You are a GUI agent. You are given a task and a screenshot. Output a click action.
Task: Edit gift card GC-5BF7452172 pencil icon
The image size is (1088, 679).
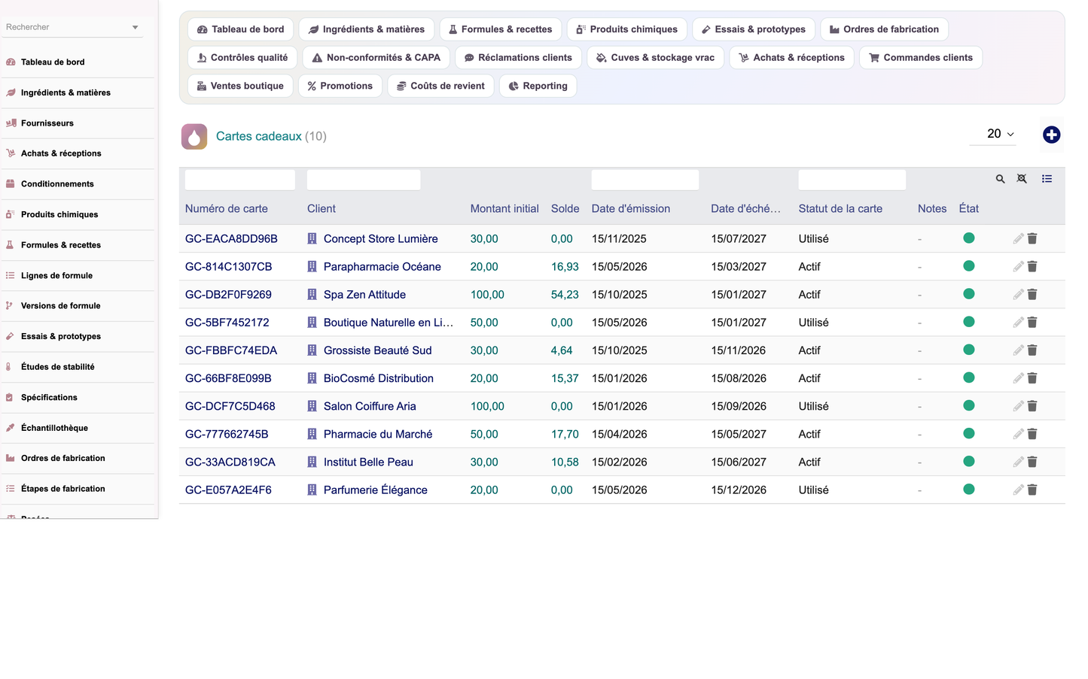tap(1018, 322)
